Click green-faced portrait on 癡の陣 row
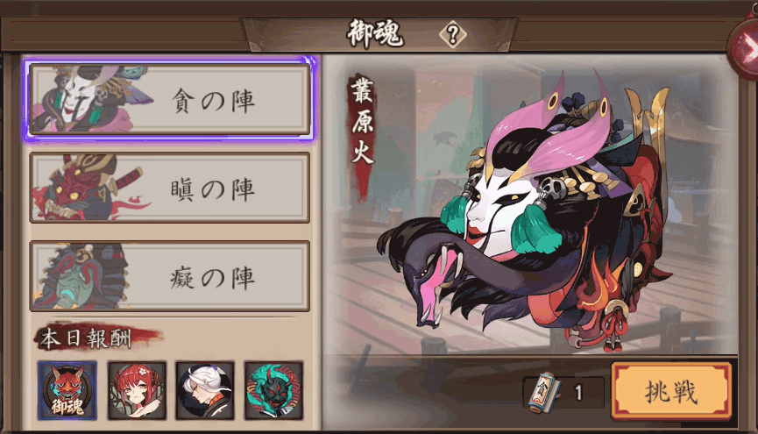758x434 pixels. pyautogui.click(x=82, y=276)
